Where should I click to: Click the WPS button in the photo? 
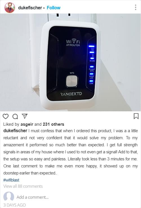tap(72, 81)
